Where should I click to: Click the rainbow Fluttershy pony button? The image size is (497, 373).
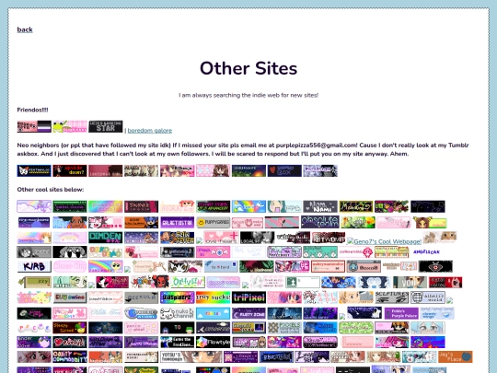(x=106, y=266)
